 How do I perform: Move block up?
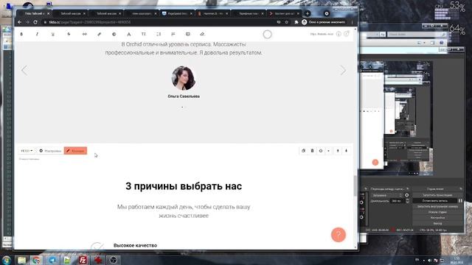click(338, 151)
